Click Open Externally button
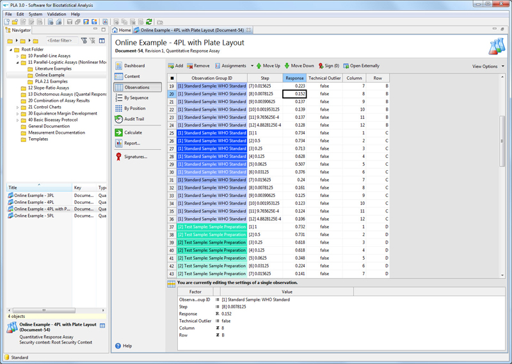 [x=361, y=66]
